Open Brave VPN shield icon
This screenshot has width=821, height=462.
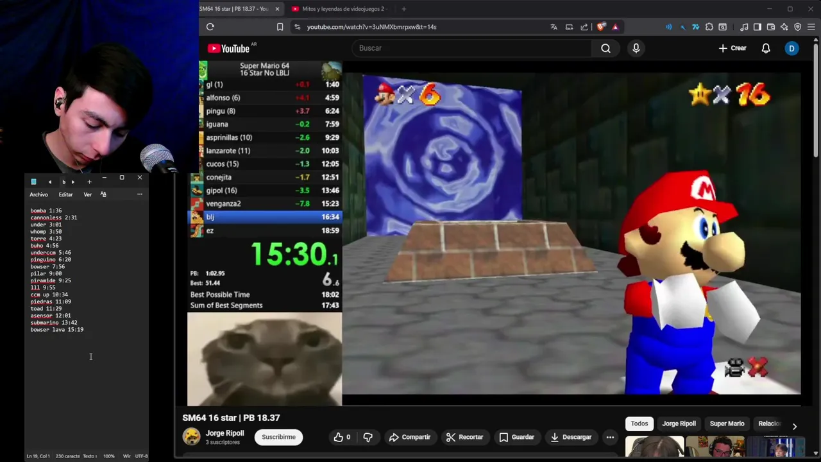coord(798,27)
